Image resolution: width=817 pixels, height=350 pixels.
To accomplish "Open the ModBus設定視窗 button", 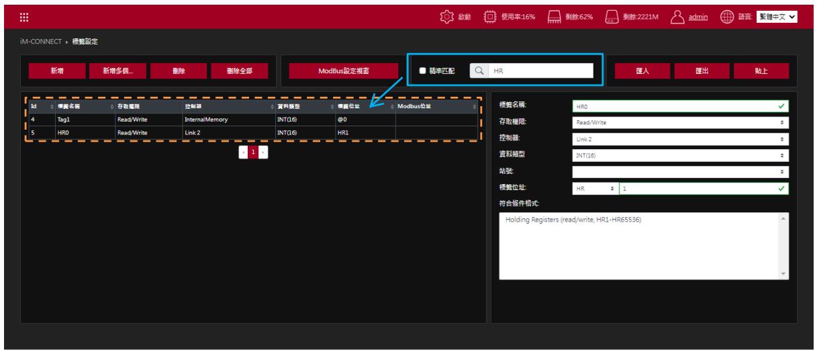I will pos(344,71).
